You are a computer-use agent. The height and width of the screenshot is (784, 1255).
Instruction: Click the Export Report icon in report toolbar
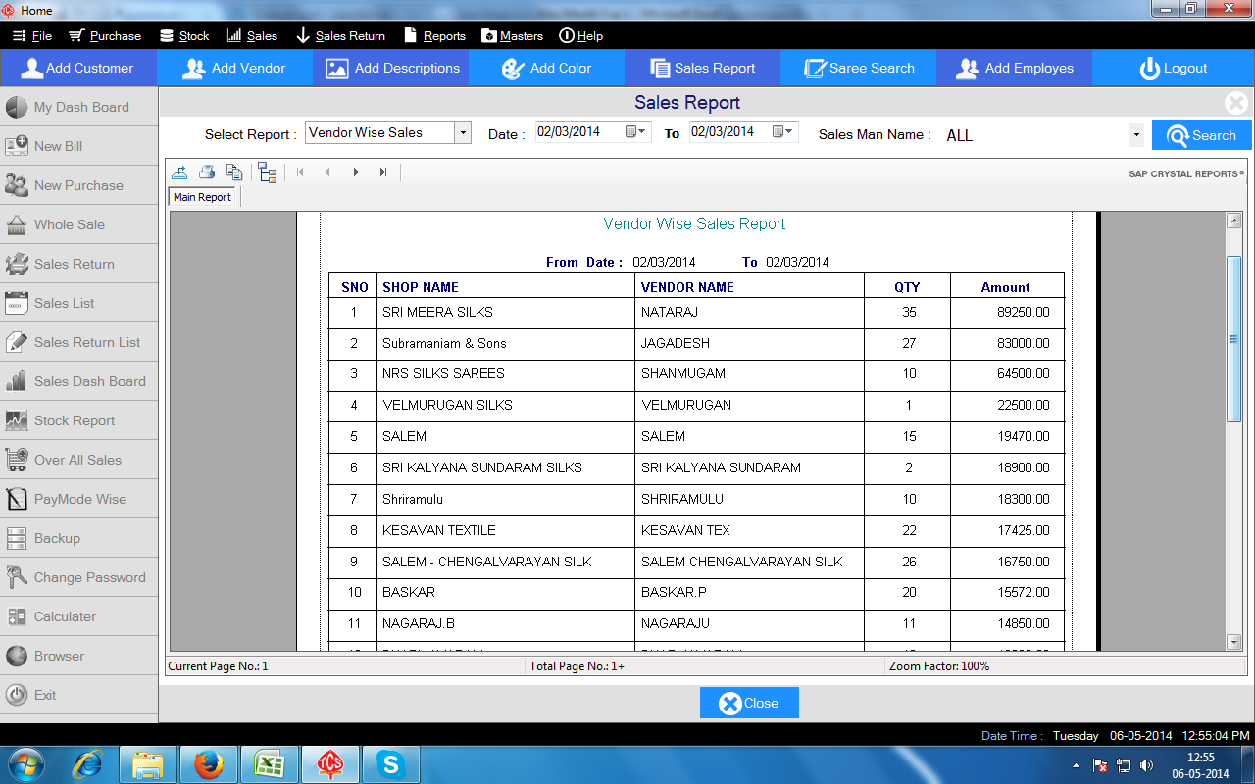pos(179,172)
